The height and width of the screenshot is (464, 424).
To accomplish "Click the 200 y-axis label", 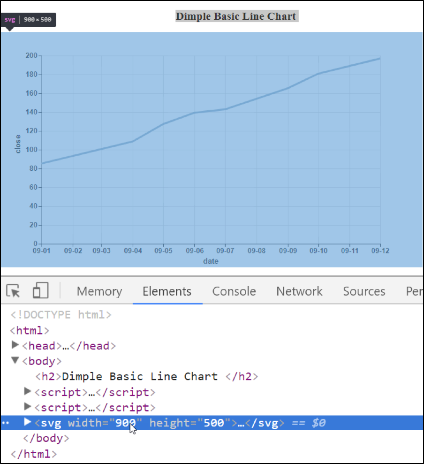I will click(31, 56).
